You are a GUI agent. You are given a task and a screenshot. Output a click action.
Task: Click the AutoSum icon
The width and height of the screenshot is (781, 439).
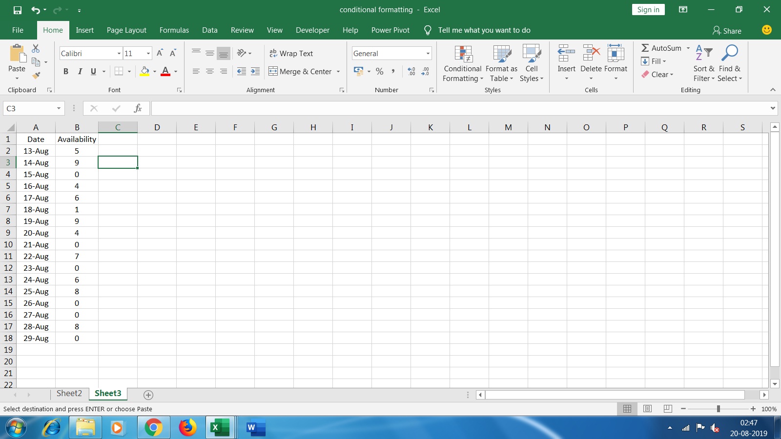coord(645,48)
